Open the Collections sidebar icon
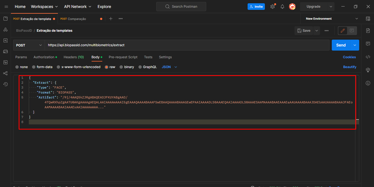This screenshot has width=374, height=187. [x=5, y=19]
